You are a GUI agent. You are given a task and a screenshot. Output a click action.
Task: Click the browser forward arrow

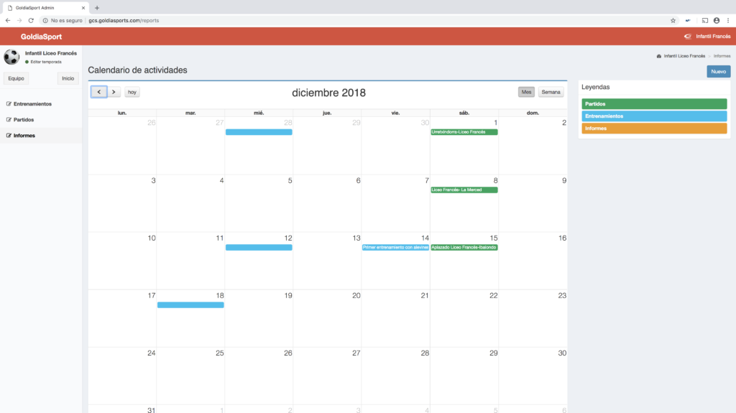(x=19, y=21)
